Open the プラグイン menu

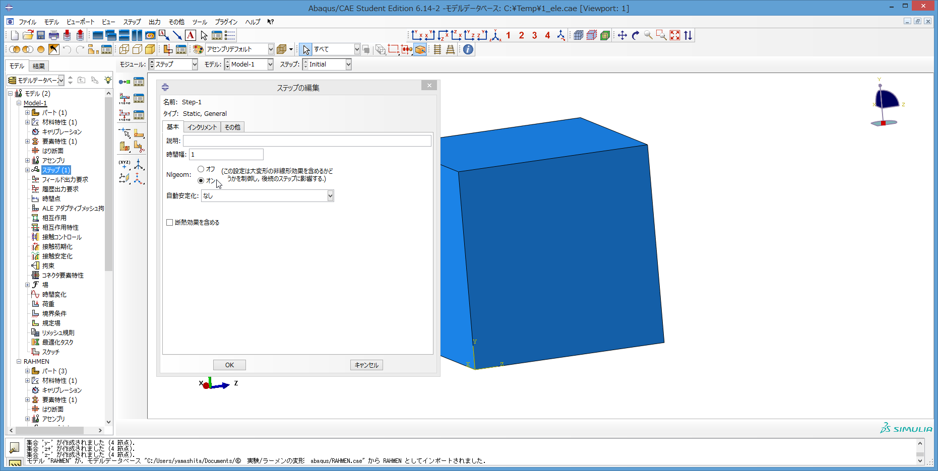(226, 22)
